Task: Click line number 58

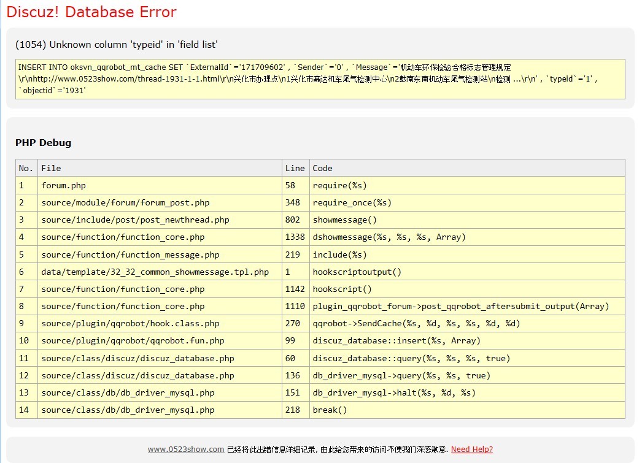Action: point(296,185)
